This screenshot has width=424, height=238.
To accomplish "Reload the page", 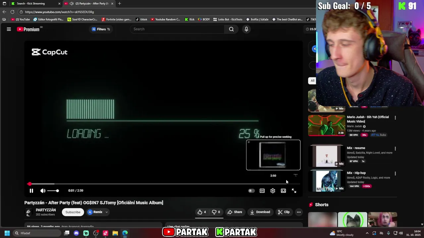I will 12,12.
